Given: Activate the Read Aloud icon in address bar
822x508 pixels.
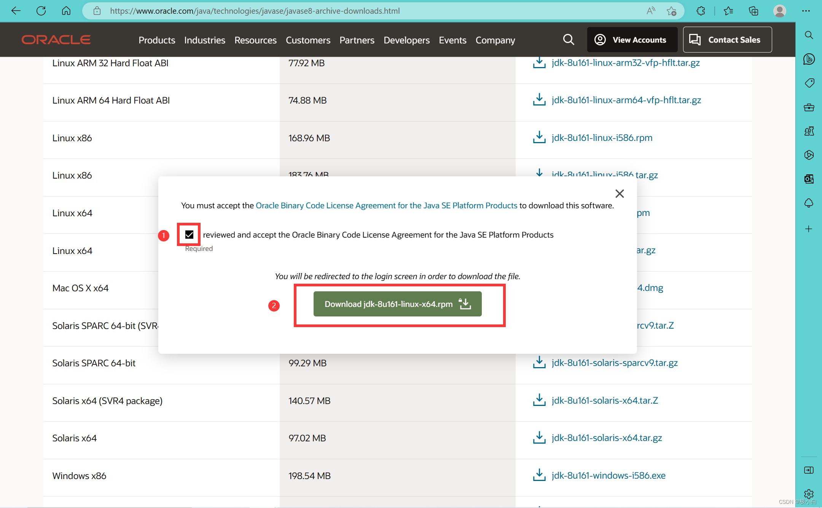Looking at the screenshot, I should [x=651, y=11].
